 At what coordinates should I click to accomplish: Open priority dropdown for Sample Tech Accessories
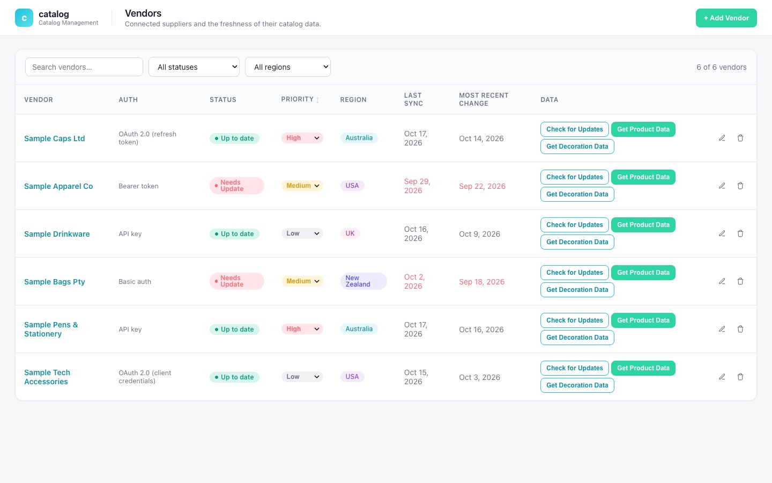coord(302,377)
